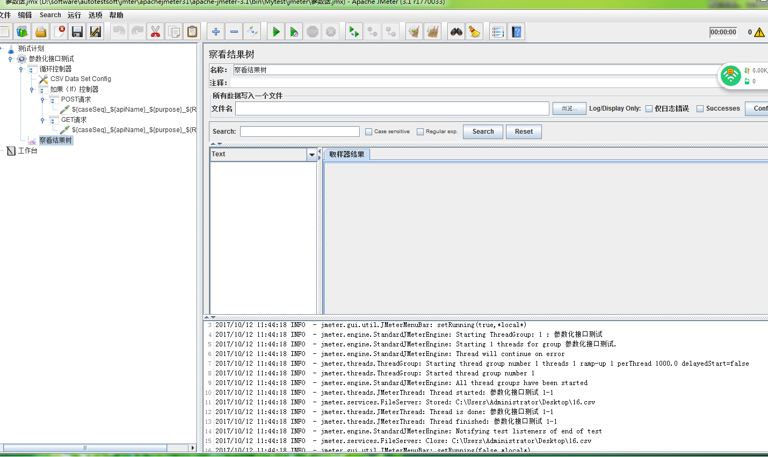Click the Search button
Image resolution: width=768 pixels, height=457 pixels.
tap(483, 132)
